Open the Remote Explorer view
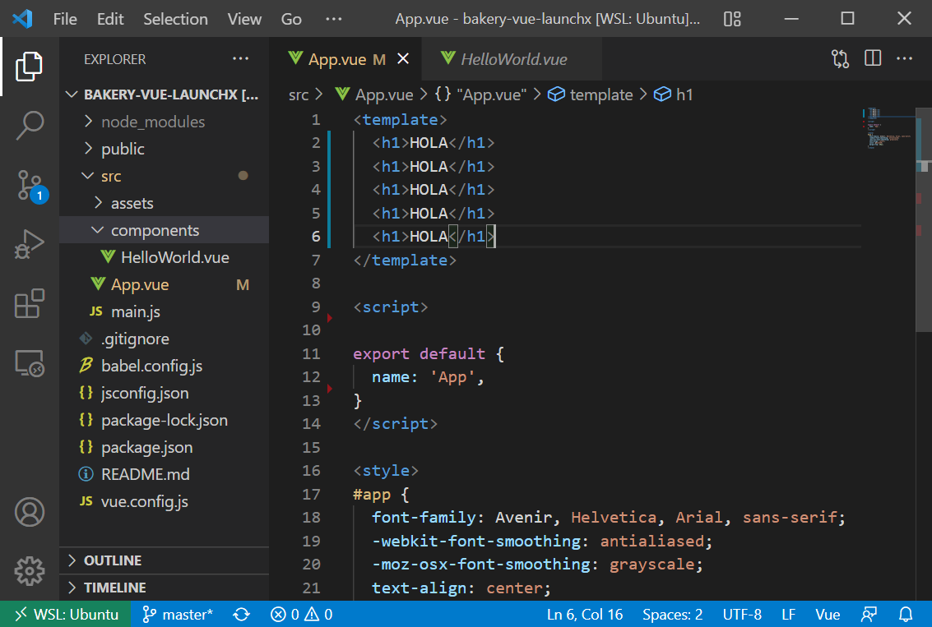This screenshot has width=932, height=627. (x=29, y=362)
